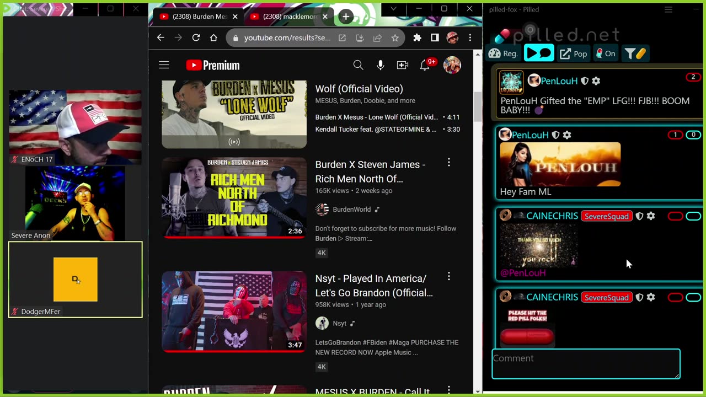
Task: Pop out chat with Pop button
Action: coord(574,53)
